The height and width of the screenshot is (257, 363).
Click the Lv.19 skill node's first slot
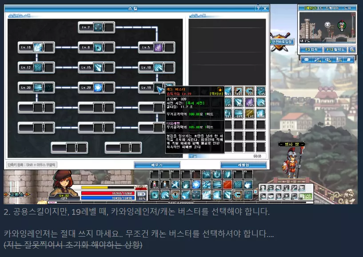[158, 88]
